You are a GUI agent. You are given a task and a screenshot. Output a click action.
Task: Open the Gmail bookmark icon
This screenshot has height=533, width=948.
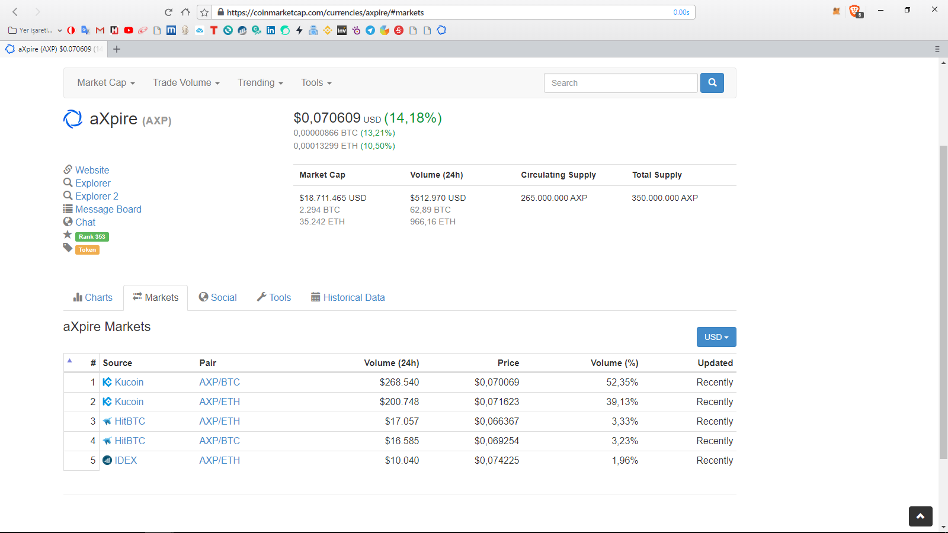pyautogui.click(x=100, y=30)
